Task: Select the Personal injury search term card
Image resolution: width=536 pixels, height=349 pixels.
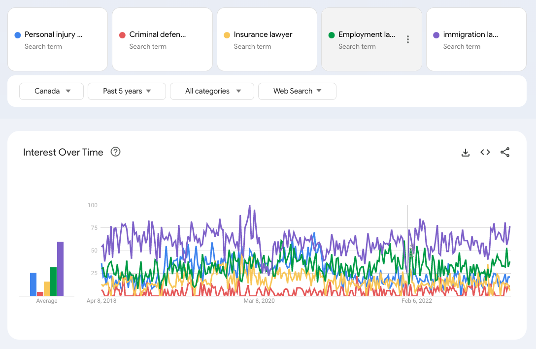Action: click(x=58, y=39)
